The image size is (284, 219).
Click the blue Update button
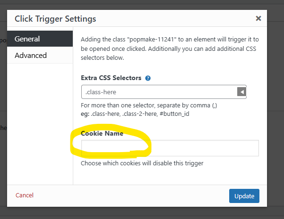tap(244, 196)
